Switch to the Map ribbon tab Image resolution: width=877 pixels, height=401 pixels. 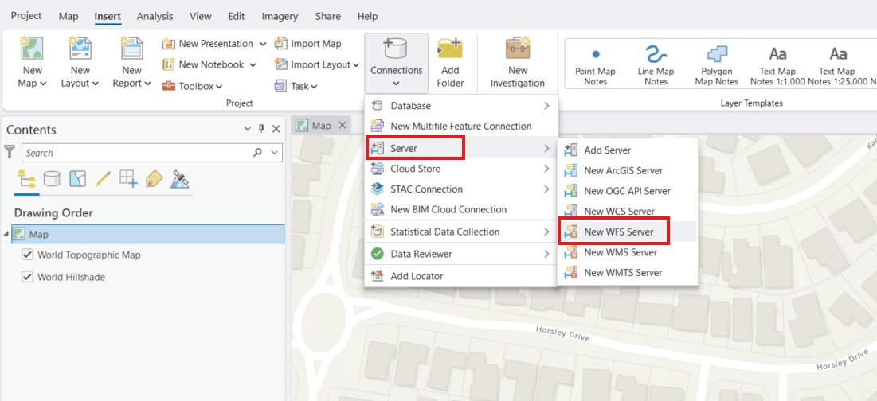[69, 16]
